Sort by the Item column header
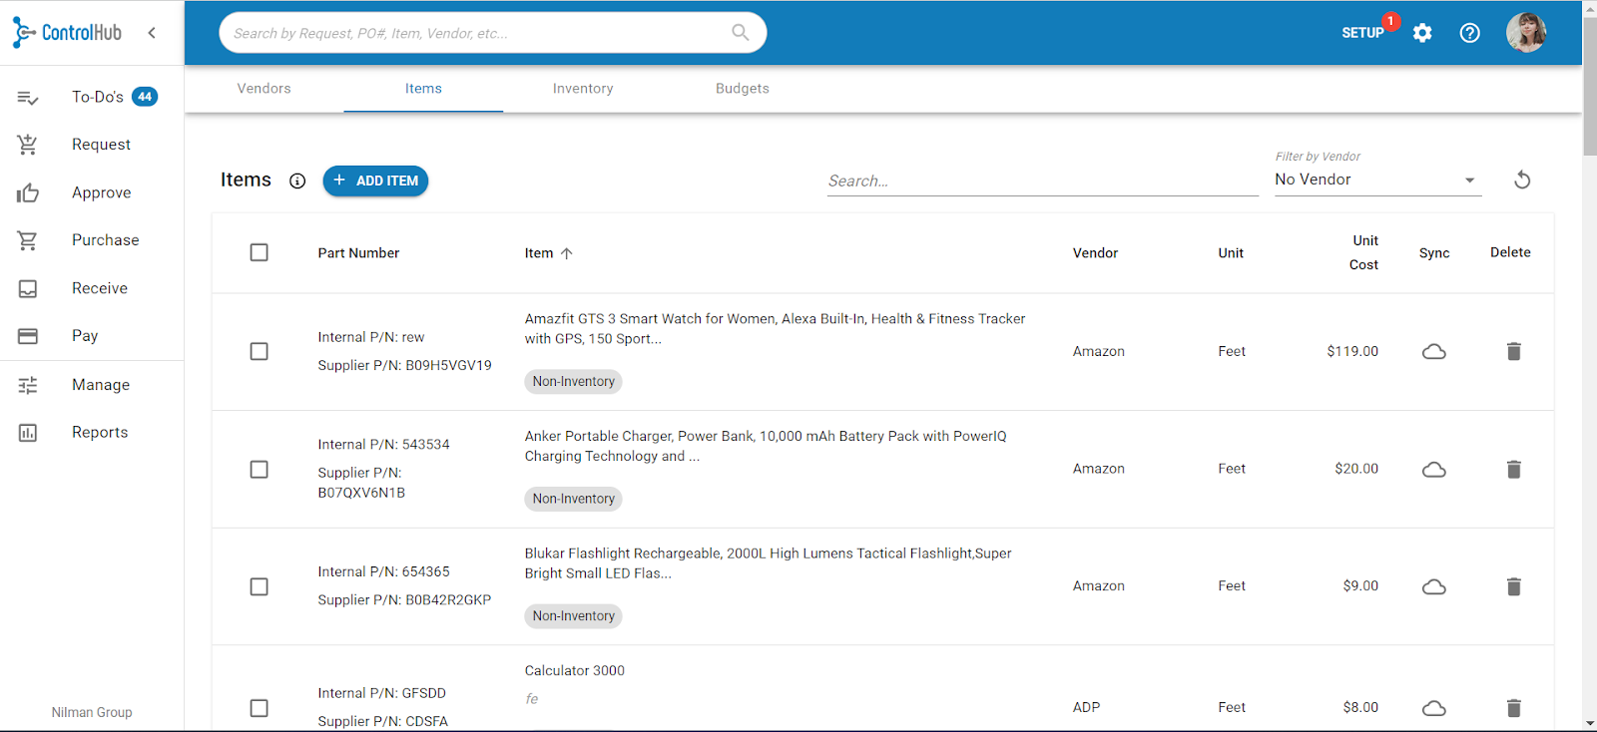This screenshot has width=1597, height=732. pos(539,253)
